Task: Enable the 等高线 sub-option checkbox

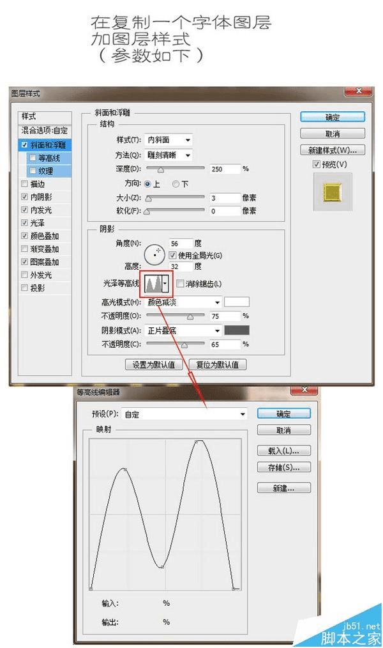Action: (33, 158)
